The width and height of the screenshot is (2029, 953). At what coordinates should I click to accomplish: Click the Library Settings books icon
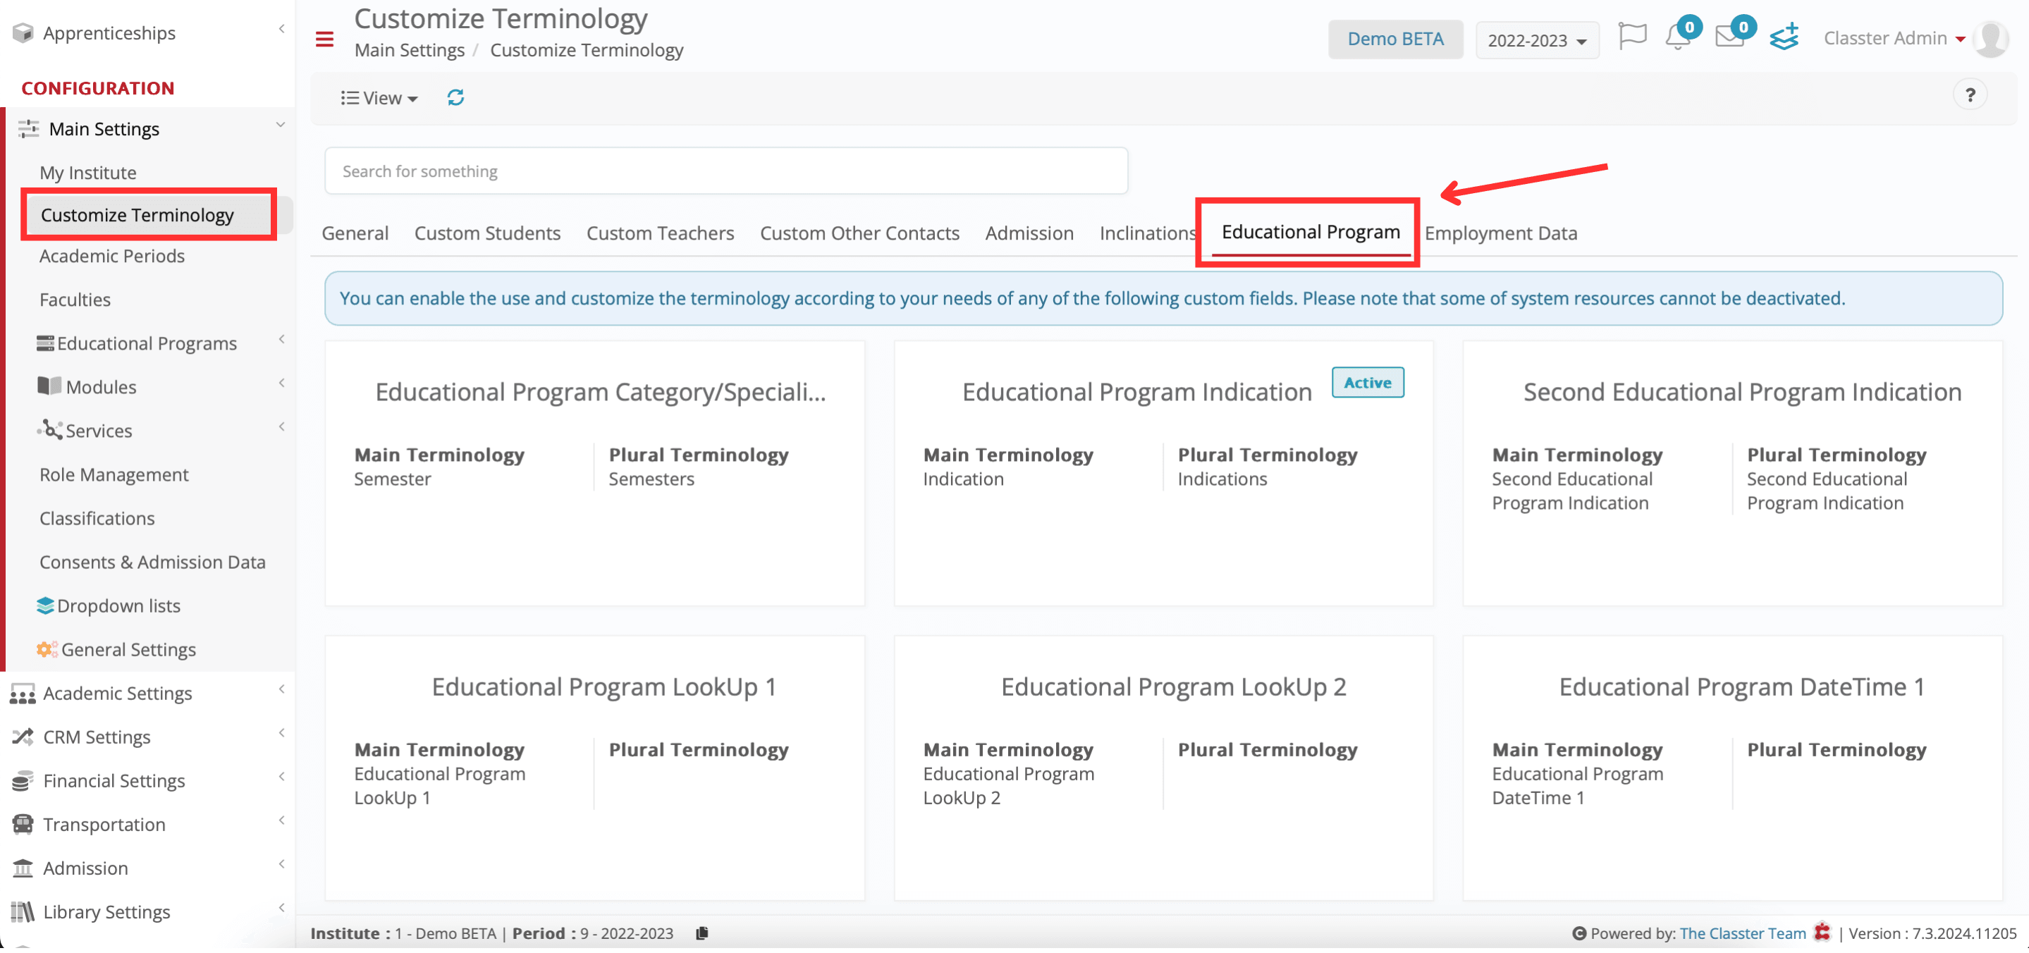pos(23,911)
